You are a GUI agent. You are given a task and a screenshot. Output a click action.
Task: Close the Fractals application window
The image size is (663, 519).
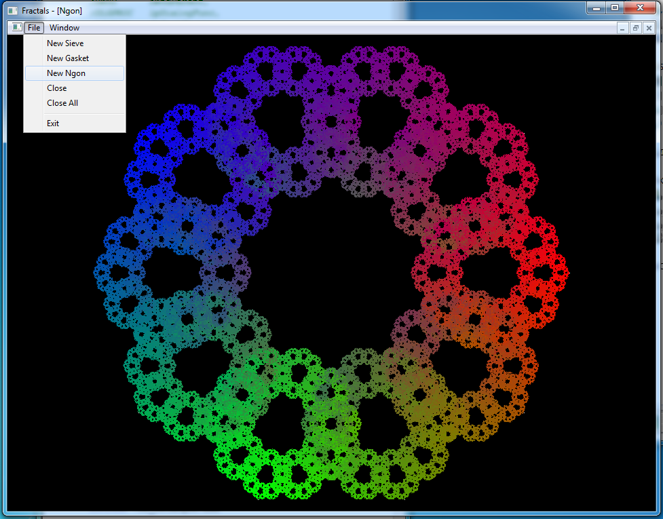[x=640, y=8]
